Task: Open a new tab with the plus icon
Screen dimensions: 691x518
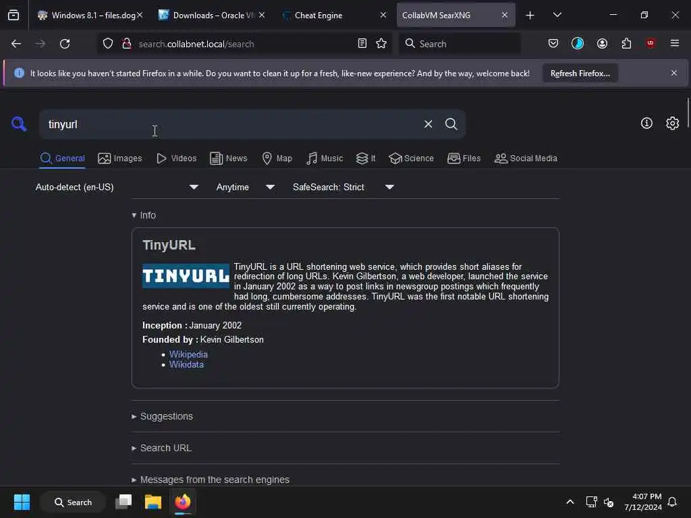Action: click(x=530, y=16)
